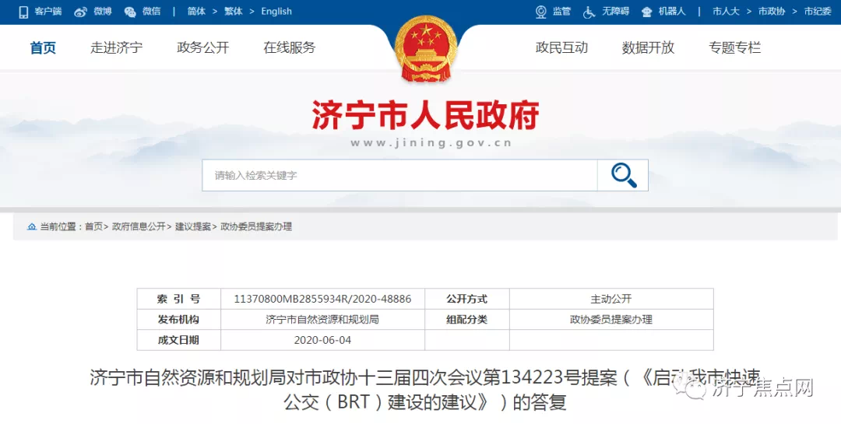
Task: Click the 机器人 label text
Action: point(672,11)
